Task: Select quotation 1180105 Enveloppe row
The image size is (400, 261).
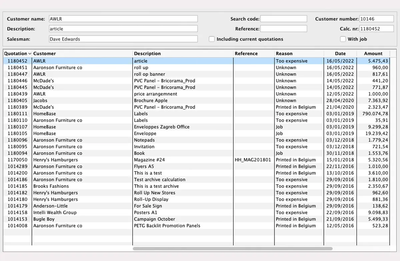Action: [196, 134]
